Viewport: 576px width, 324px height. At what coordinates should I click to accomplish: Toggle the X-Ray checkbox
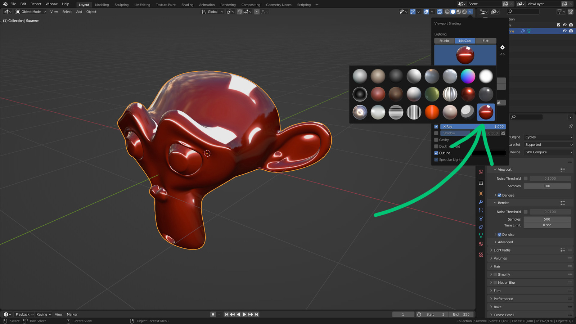[x=436, y=127]
